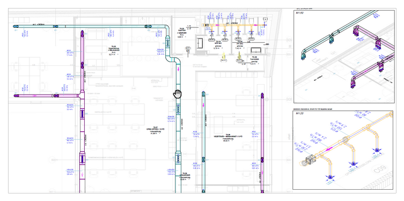
Task: Select the rightmost blue diffuser in the M1:20 view
Action: coord(377,150)
